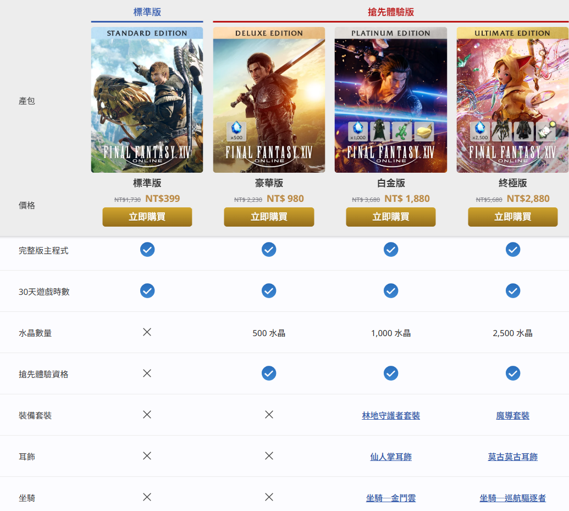Click the cactuar earring icon on Platinum cover

point(402,131)
